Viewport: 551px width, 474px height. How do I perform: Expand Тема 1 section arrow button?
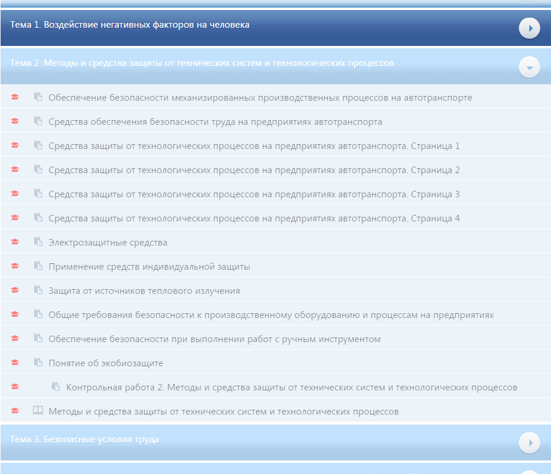(529, 28)
